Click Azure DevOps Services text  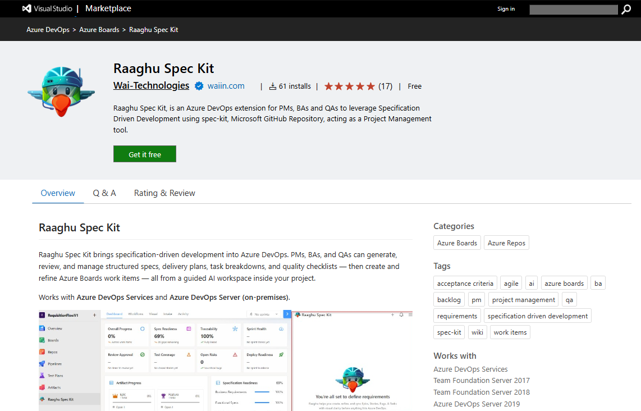point(470,369)
